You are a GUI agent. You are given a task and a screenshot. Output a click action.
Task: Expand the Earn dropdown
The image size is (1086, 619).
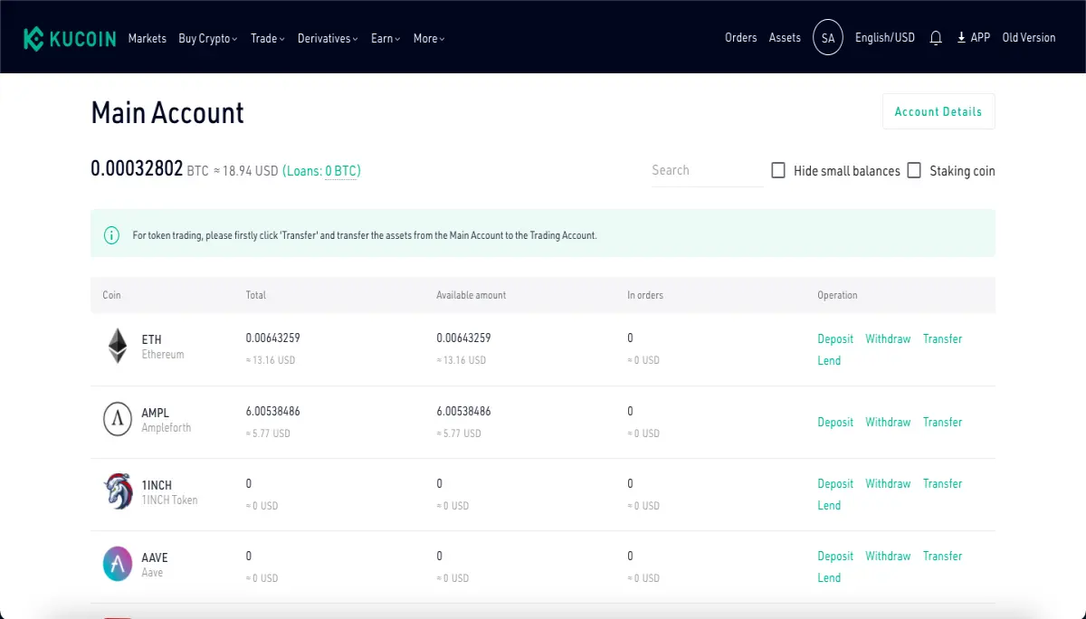[386, 38]
